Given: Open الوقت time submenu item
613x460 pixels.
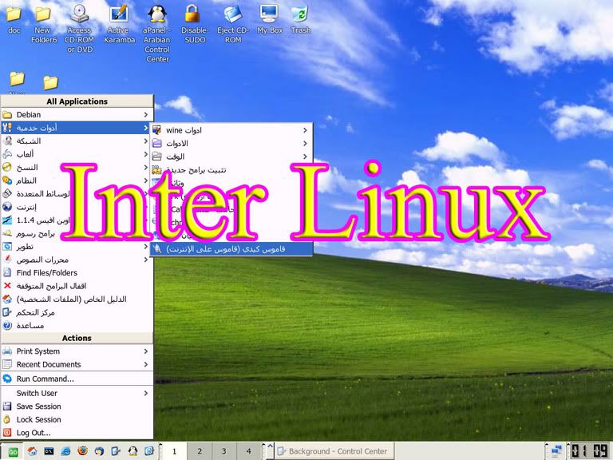Looking at the screenshot, I should (x=231, y=157).
